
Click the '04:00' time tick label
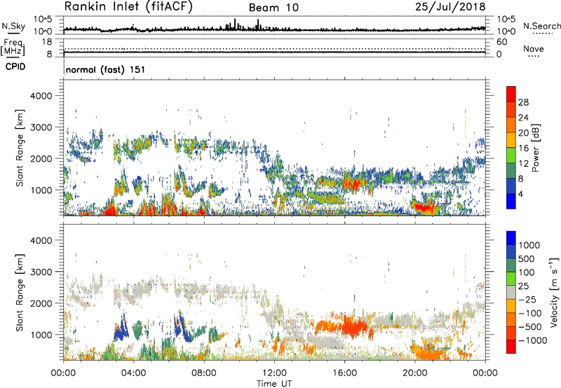133,373
